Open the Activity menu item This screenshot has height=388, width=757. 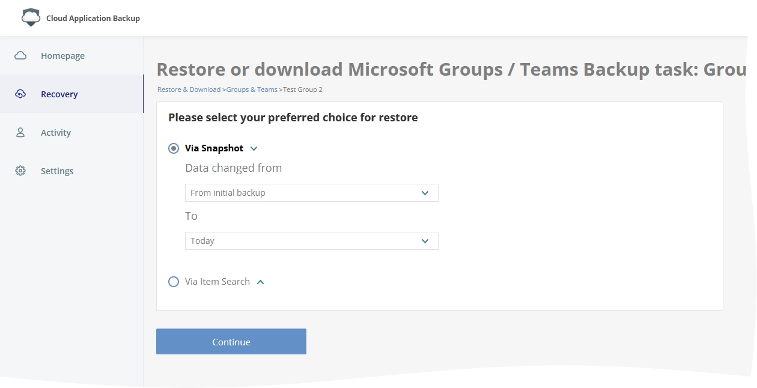pyautogui.click(x=71, y=133)
